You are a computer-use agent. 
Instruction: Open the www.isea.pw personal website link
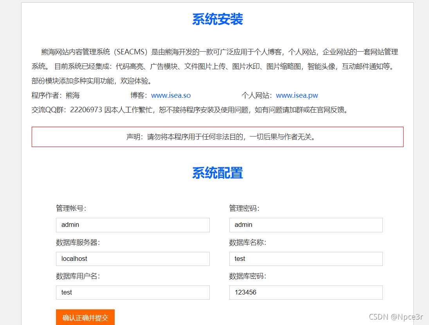[x=297, y=95]
